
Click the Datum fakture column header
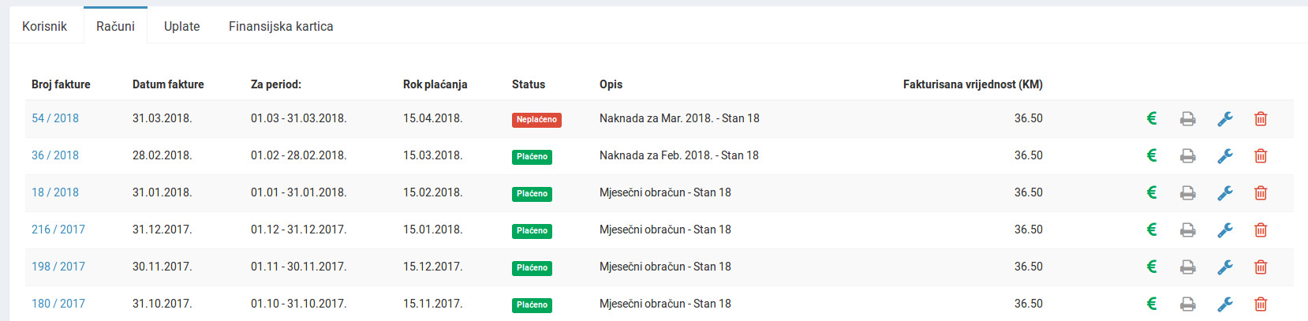click(x=168, y=84)
